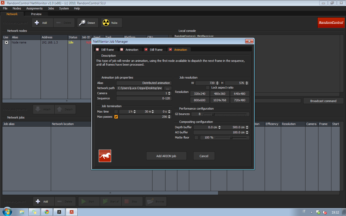The image size is (346, 216).
Task: Adjust the Max passes value stepper
Action: (169, 117)
